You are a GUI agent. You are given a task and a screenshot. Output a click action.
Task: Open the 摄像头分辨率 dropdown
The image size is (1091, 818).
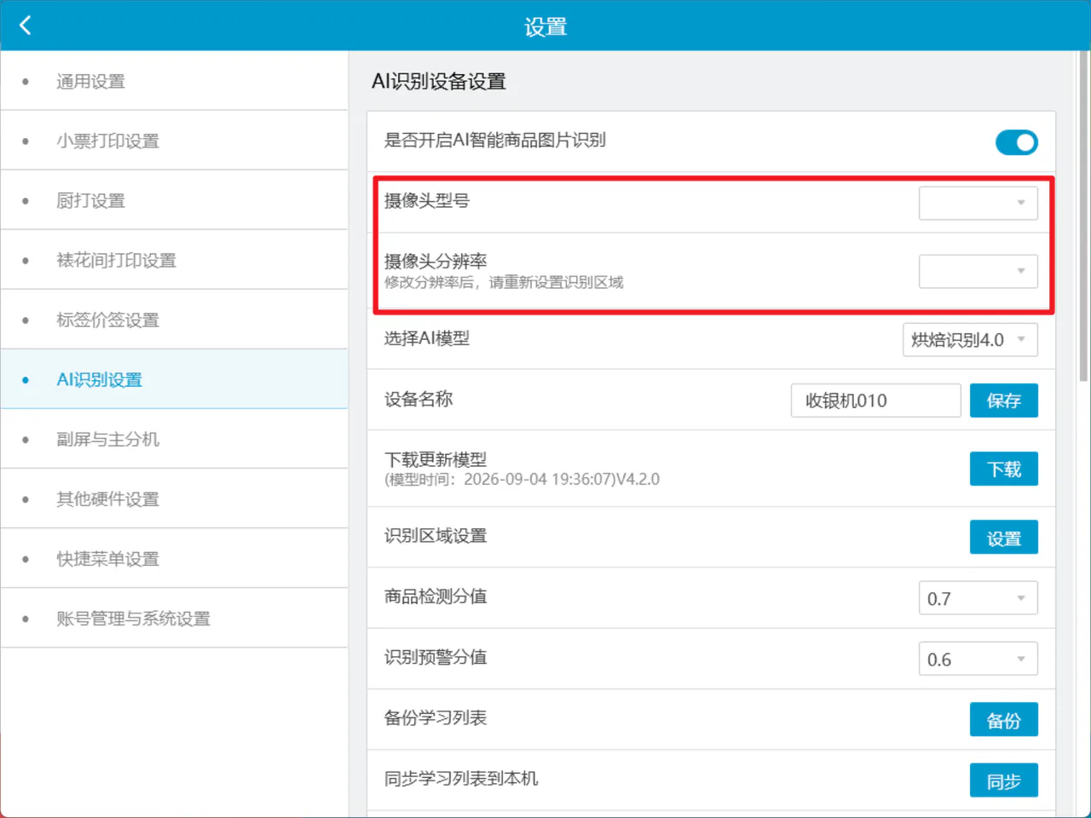point(978,271)
